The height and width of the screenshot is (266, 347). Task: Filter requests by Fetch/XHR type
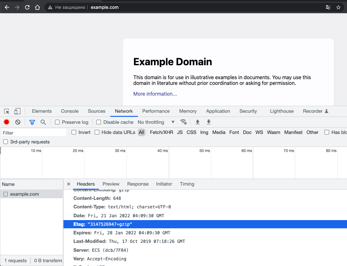coord(161,132)
